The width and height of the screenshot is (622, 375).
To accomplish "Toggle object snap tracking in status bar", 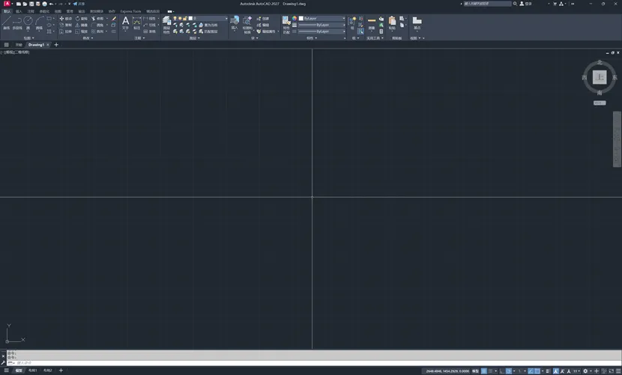I will click(x=531, y=371).
